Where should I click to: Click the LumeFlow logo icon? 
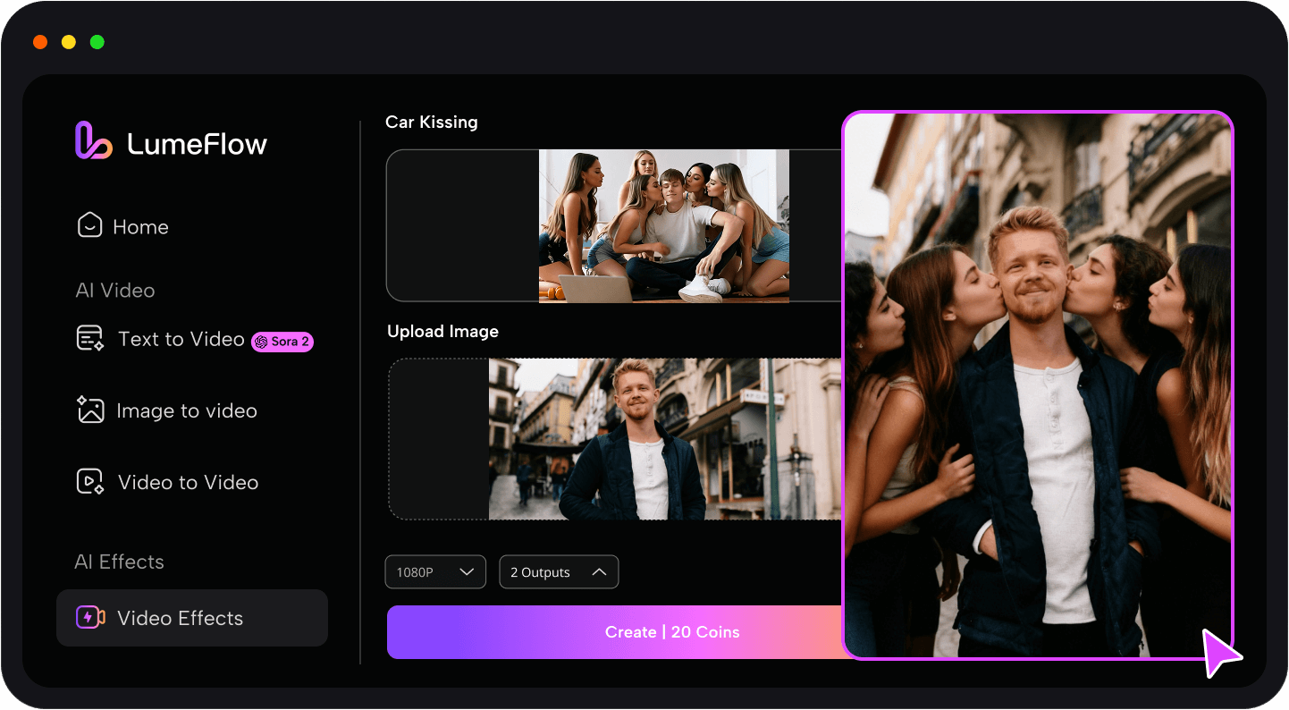coord(93,140)
